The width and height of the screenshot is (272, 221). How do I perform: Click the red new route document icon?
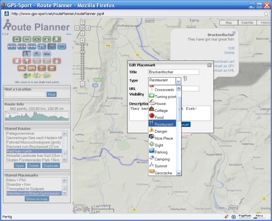click(17, 61)
